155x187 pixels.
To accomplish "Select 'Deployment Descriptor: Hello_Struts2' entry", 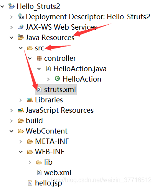I will click(x=88, y=17).
